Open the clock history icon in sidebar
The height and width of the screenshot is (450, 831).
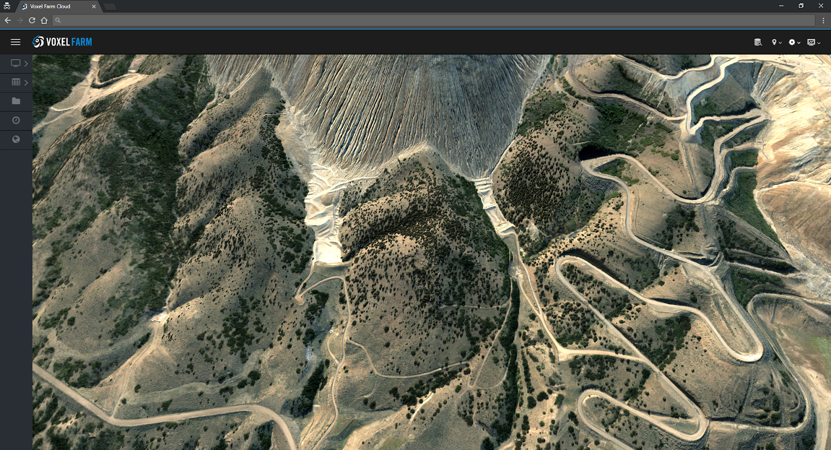click(16, 120)
